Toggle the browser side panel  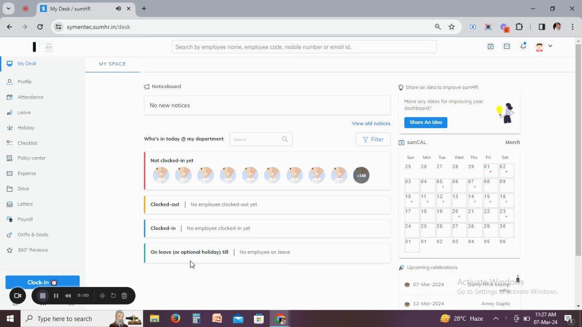coord(542,27)
